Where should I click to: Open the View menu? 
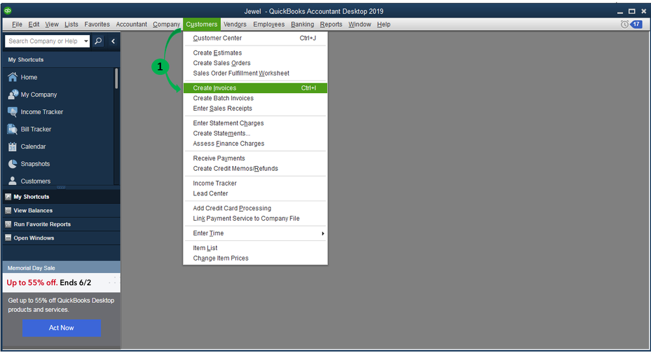pyautogui.click(x=52, y=25)
